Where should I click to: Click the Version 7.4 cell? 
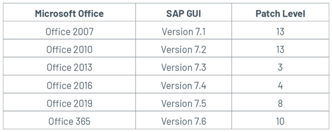pos(183,85)
